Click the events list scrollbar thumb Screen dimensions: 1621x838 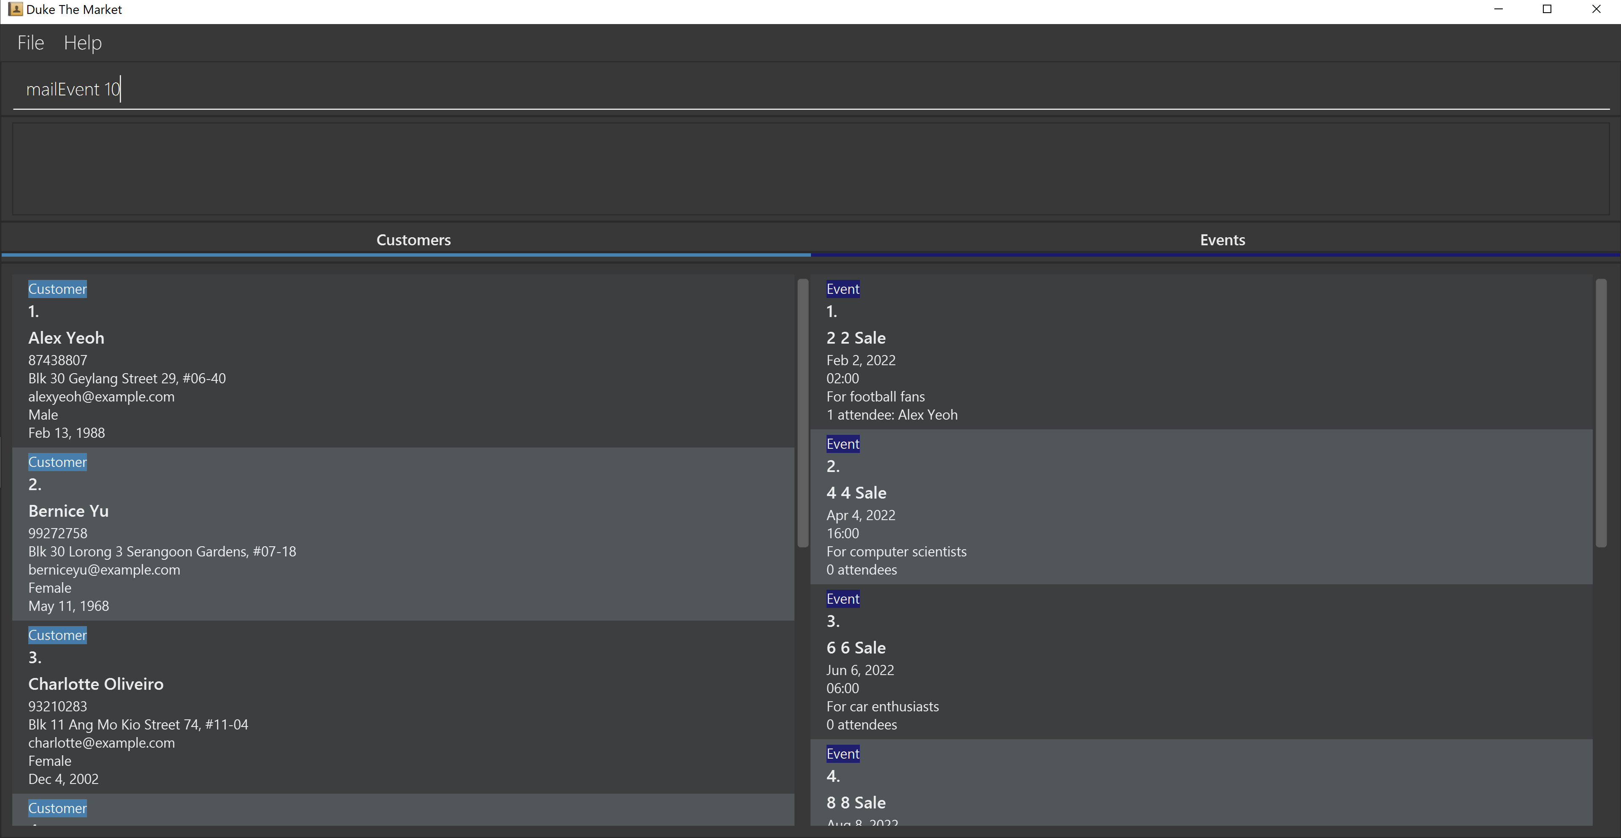(x=1601, y=413)
